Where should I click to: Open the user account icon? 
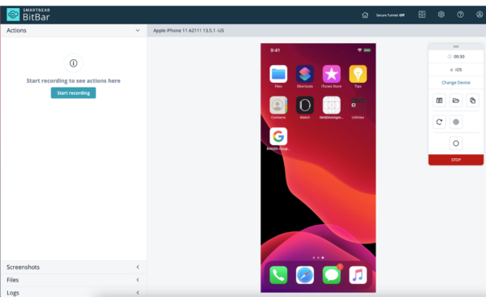click(480, 15)
